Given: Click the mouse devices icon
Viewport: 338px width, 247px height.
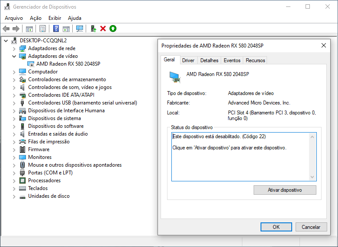Looking at the screenshot, I should pos(23,165).
